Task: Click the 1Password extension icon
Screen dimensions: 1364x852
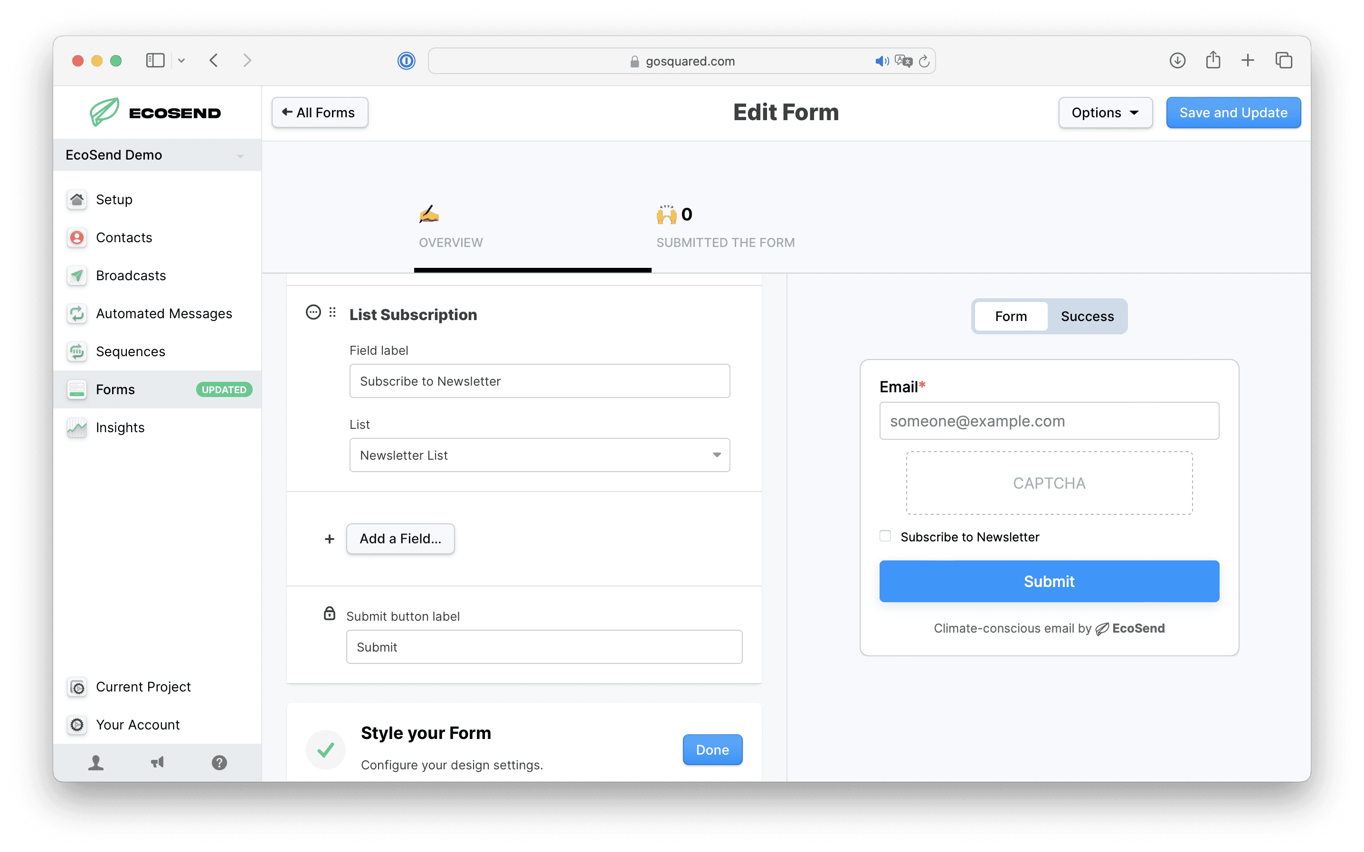Action: pyautogui.click(x=406, y=61)
